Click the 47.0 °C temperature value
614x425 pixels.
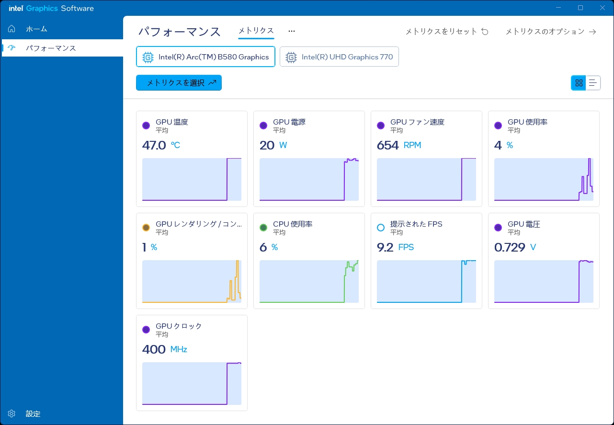[x=161, y=145]
